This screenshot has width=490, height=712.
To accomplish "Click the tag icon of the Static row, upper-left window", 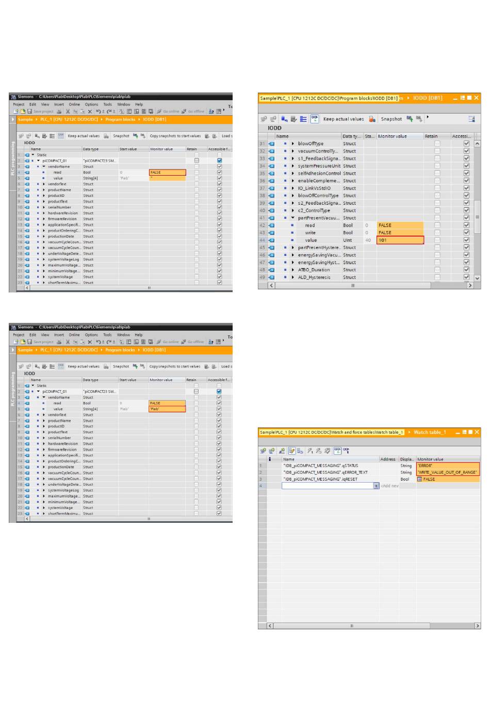I will click(27, 154).
